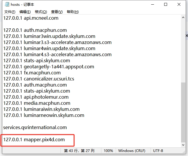The height and width of the screenshot is (156, 188).
Task: Click the window resize grip in status bar
Action: [184, 152]
